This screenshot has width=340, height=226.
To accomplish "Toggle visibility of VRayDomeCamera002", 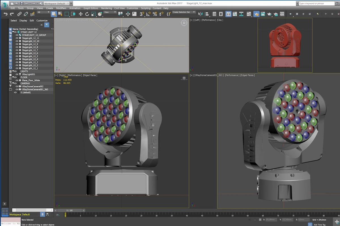I will 17,86.
